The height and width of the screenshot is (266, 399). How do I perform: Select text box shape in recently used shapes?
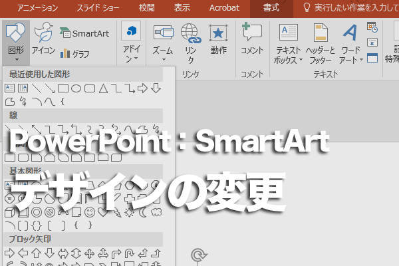point(10,88)
